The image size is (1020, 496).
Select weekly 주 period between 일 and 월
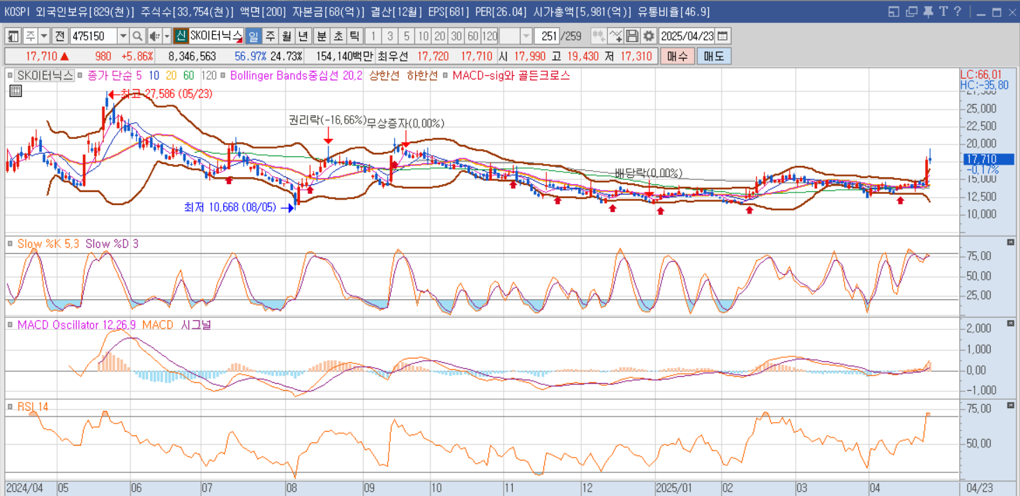pyautogui.click(x=270, y=36)
